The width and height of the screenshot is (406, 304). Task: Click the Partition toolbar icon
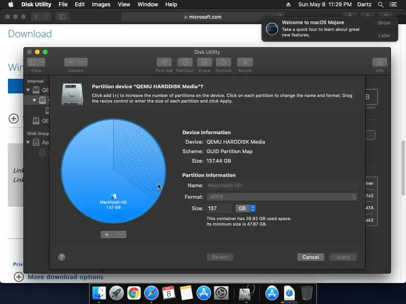(x=185, y=62)
